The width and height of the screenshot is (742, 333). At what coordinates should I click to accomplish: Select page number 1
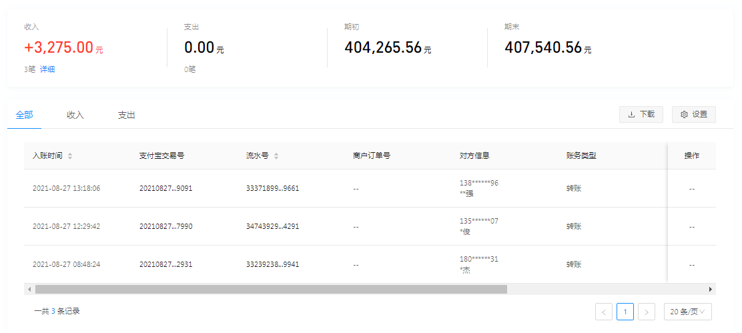coord(625,312)
